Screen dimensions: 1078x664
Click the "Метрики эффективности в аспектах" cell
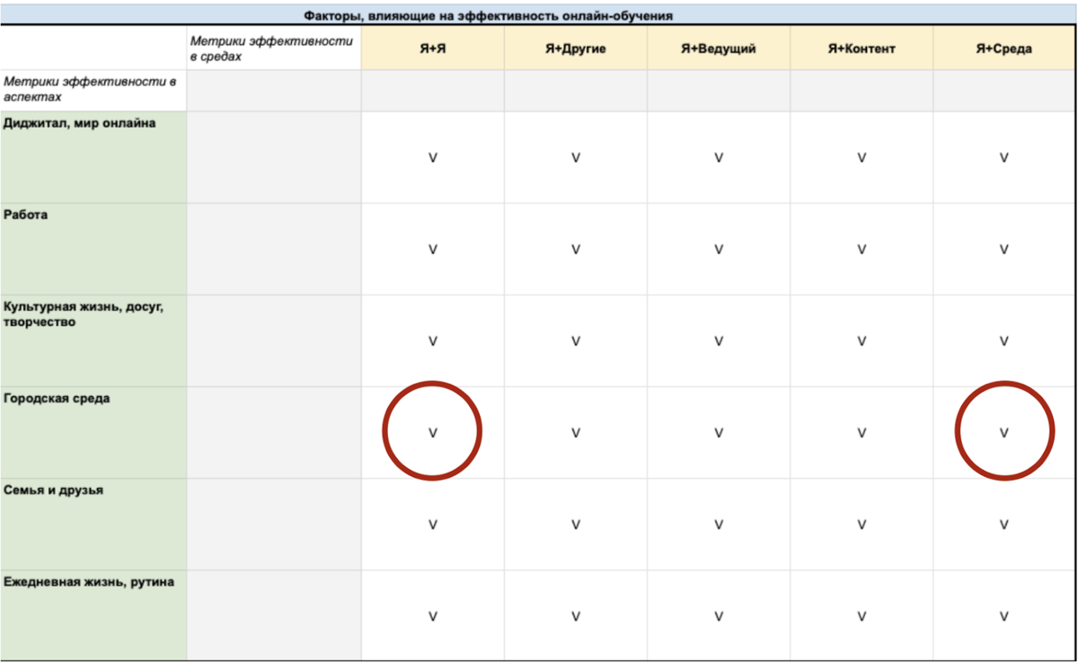(93, 90)
